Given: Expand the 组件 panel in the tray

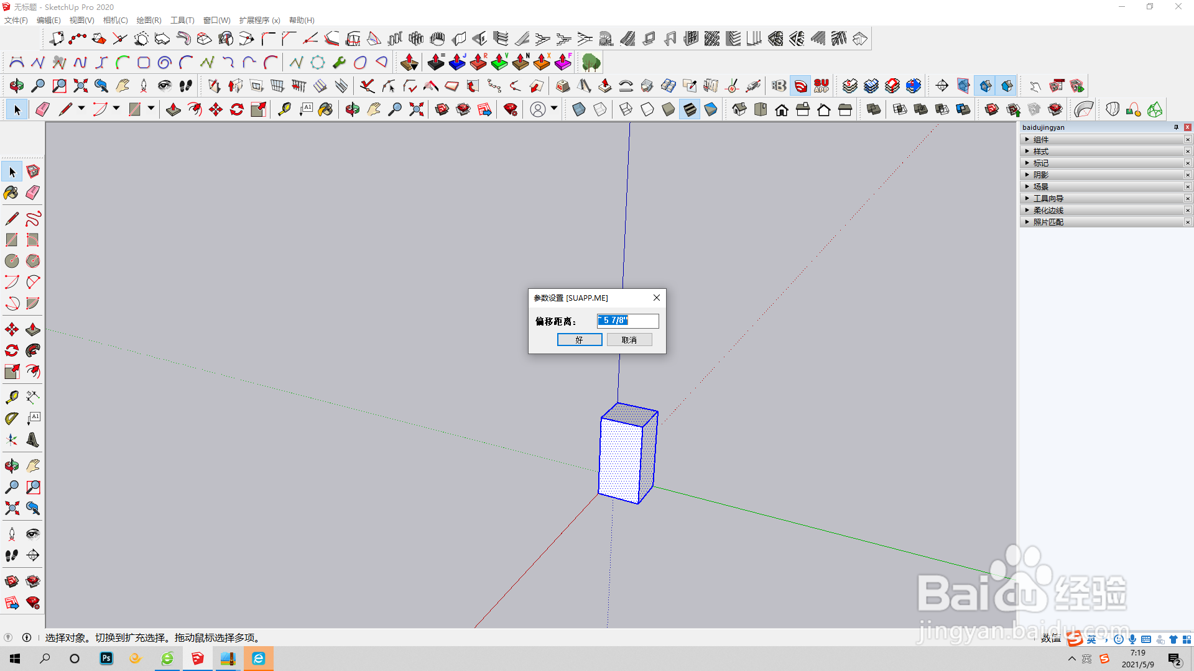Looking at the screenshot, I should click(x=1040, y=139).
